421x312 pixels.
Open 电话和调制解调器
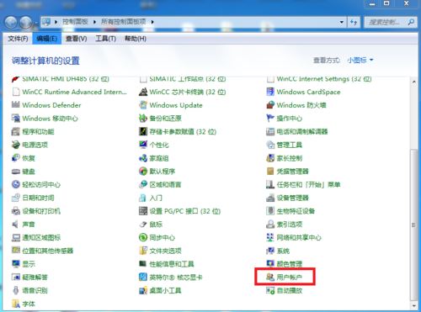point(297,131)
